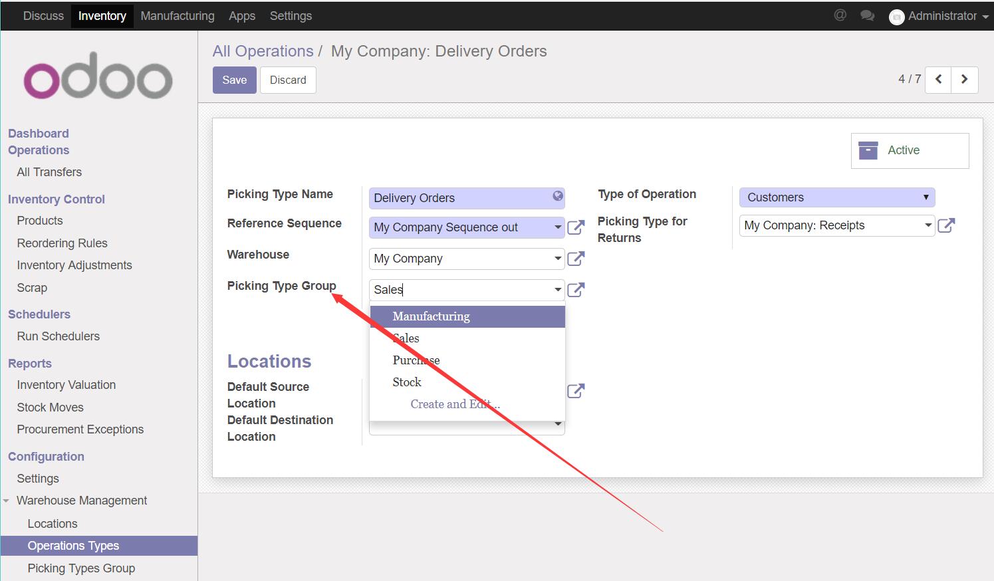Open the Inventory top menu
This screenshot has width=994, height=581.
click(x=102, y=16)
